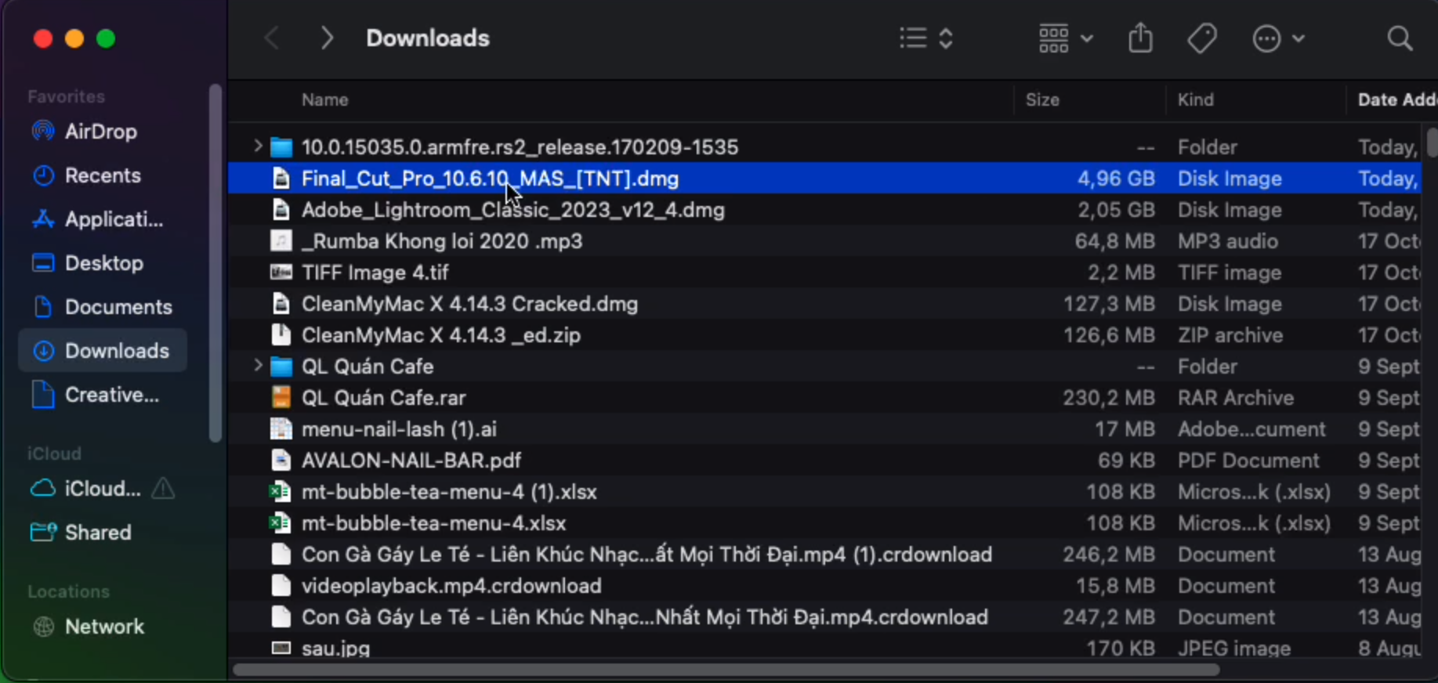Click the CleanMyMac _ed.zip file icon
Viewport: 1438px width, 683px height.
pos(281,335)
